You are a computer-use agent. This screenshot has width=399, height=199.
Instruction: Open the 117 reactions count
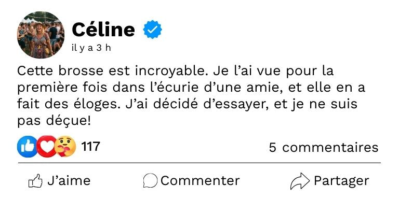tap(90, 147)
